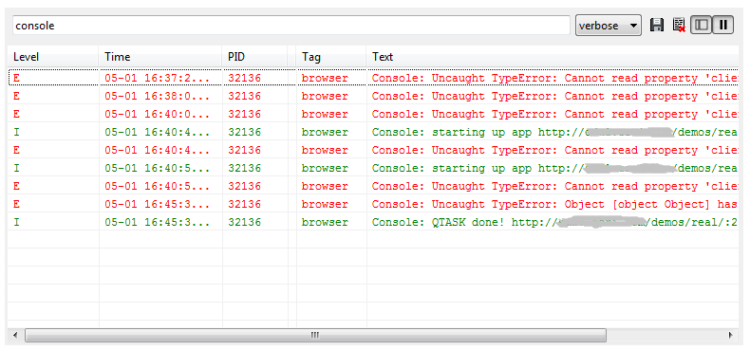Click the scrollbar left arrow

click(x=15, y=335)
